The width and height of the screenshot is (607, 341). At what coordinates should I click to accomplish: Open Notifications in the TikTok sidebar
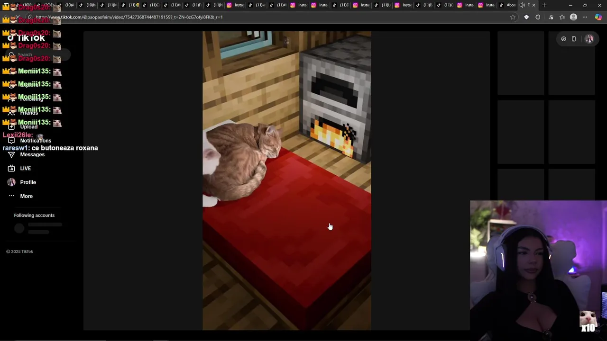36,141
